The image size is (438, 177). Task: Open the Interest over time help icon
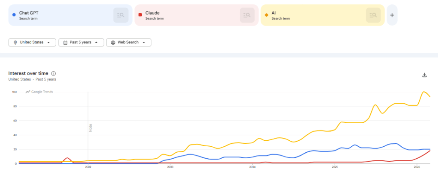coord(54,74)
